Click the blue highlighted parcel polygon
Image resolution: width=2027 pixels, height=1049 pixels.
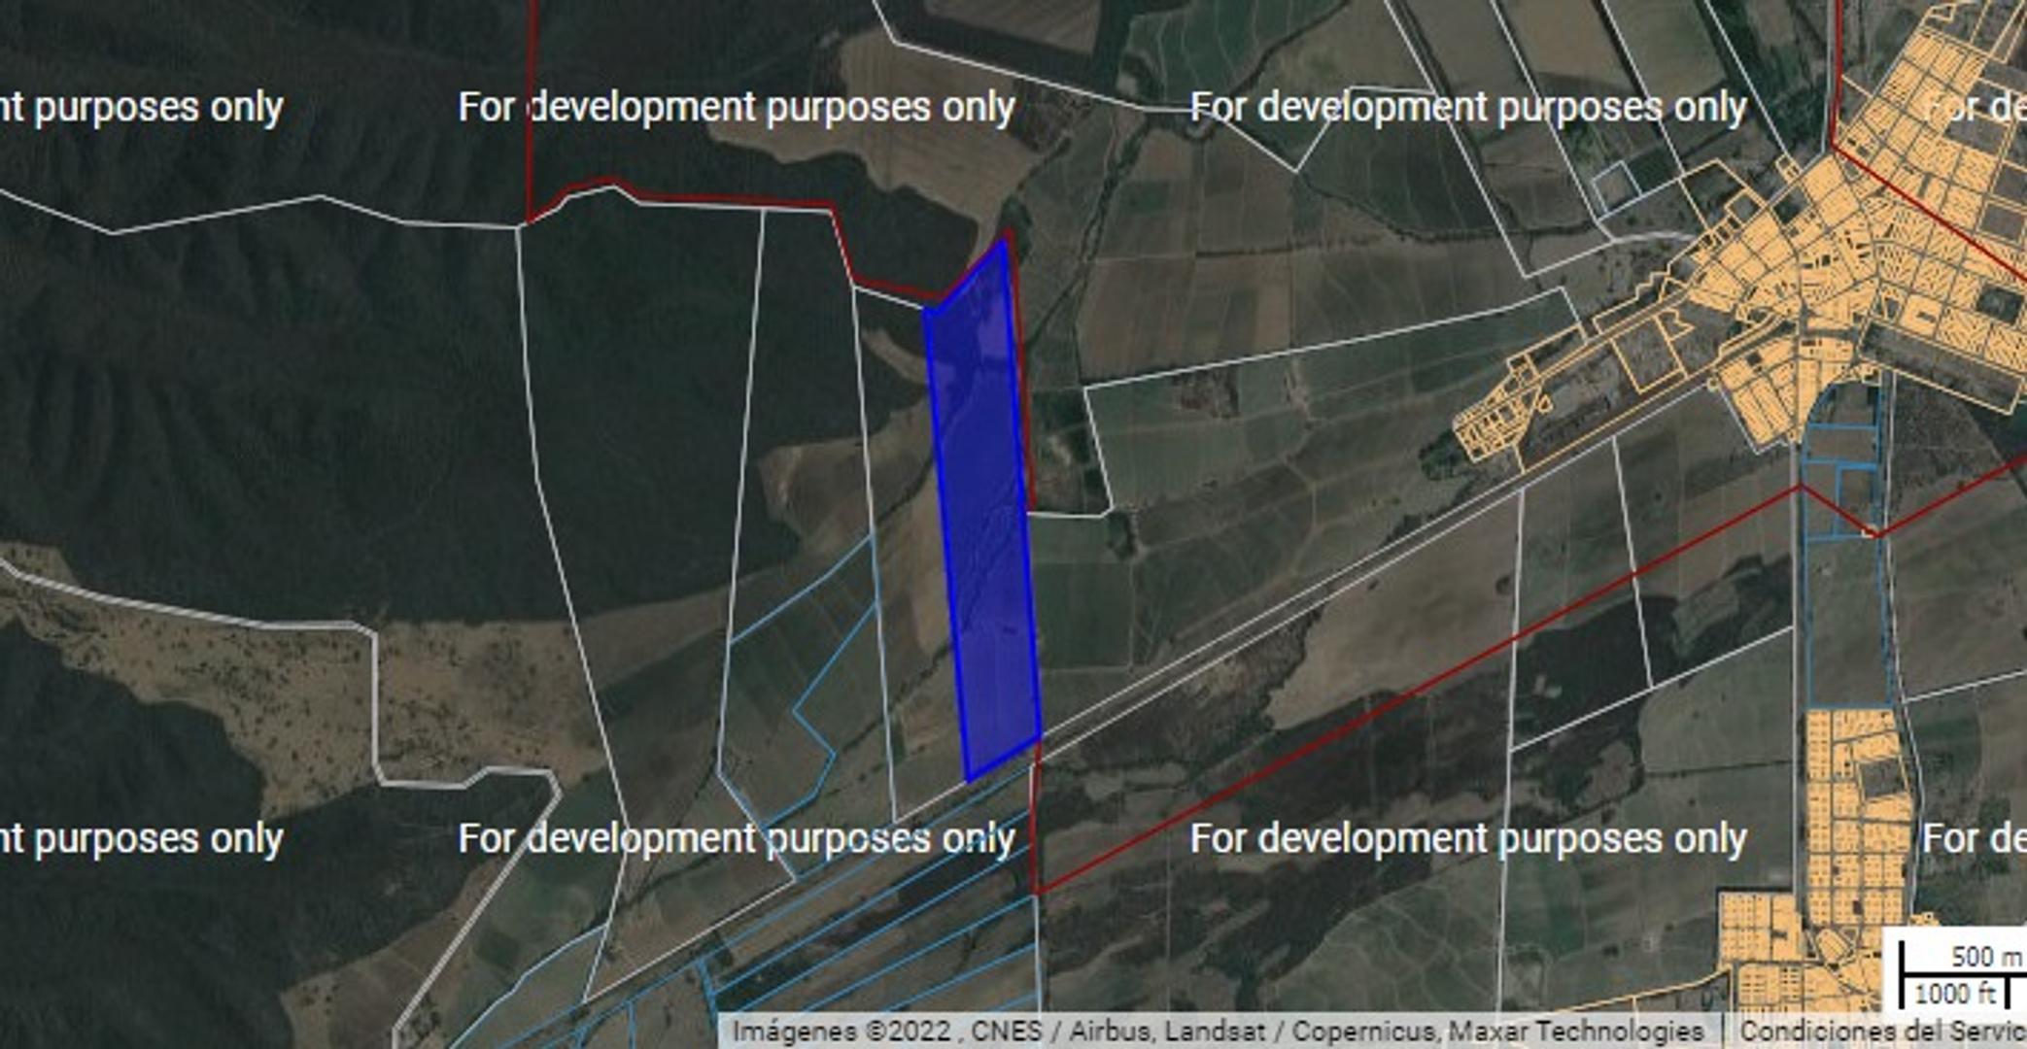click(983, 515)
